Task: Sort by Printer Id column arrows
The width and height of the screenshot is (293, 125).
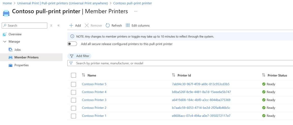Action: pyautogui.click(x=174, y=75)
